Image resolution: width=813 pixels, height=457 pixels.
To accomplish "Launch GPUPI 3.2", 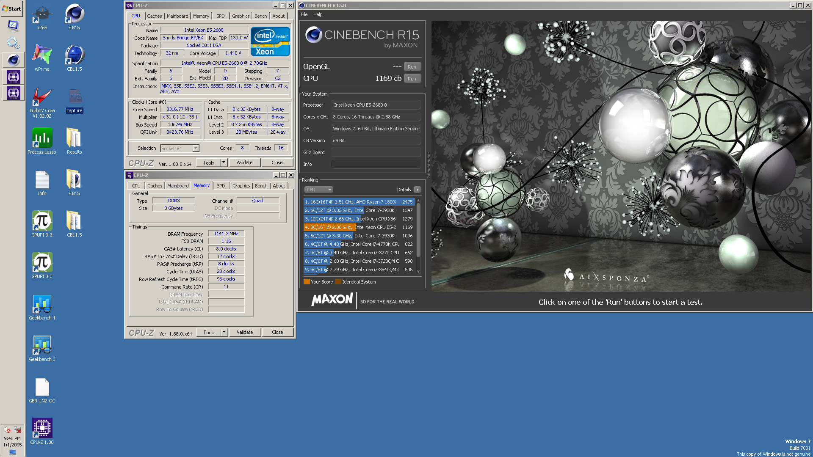I will pos(42,265).
